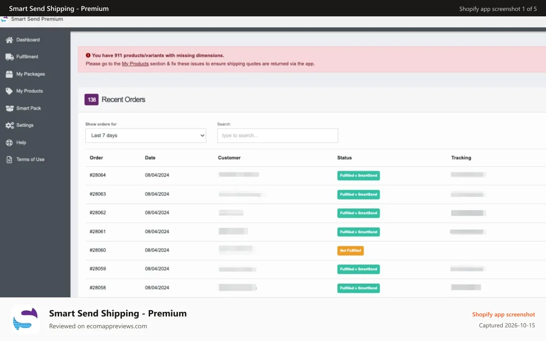
Task: Select order #28061
Action: click(x=98, y=231)
